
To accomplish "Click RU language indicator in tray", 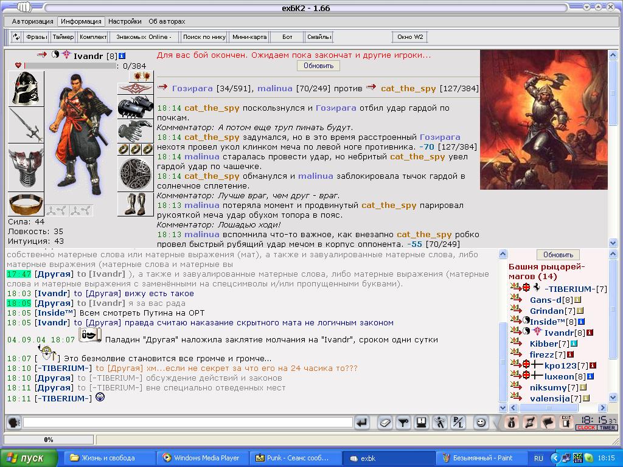I will [538, 458].
